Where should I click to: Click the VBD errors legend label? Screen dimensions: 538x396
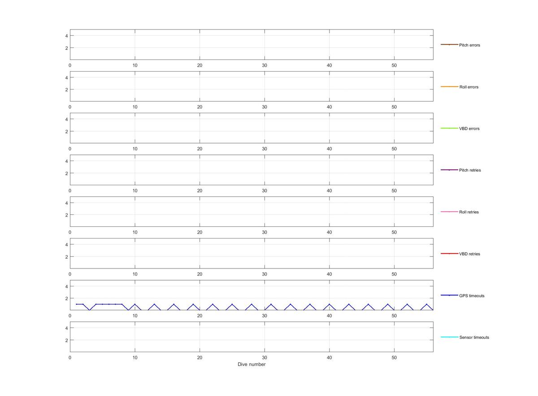(469, 129)
